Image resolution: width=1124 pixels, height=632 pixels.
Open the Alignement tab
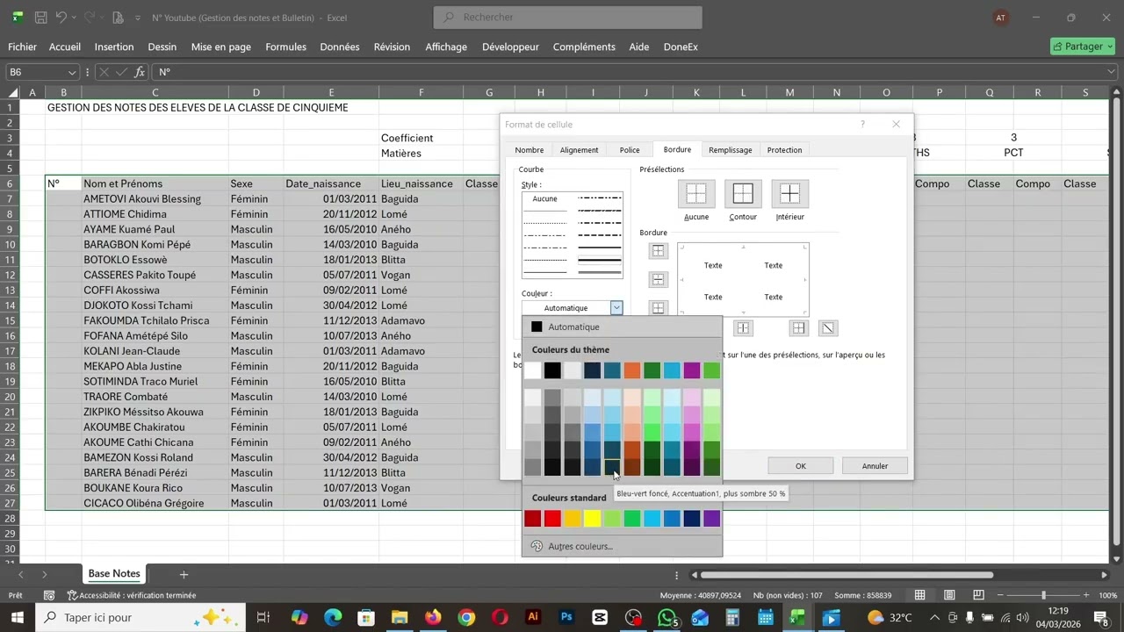click(580, 150)
